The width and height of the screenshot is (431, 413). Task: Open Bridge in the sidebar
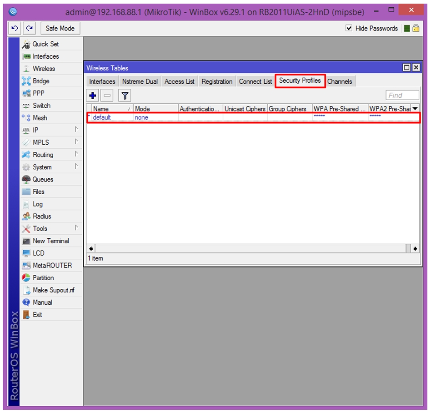tap(52, 81)
